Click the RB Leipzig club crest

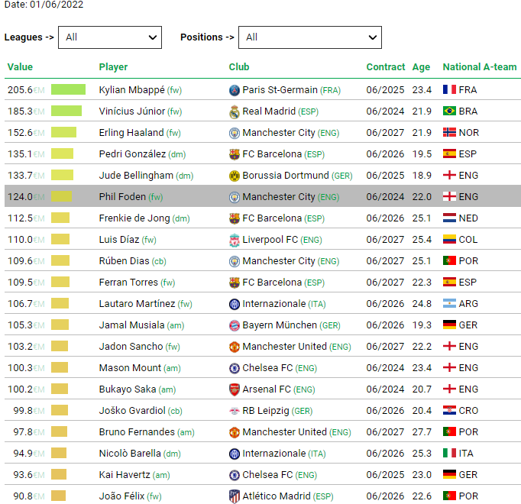235,411
